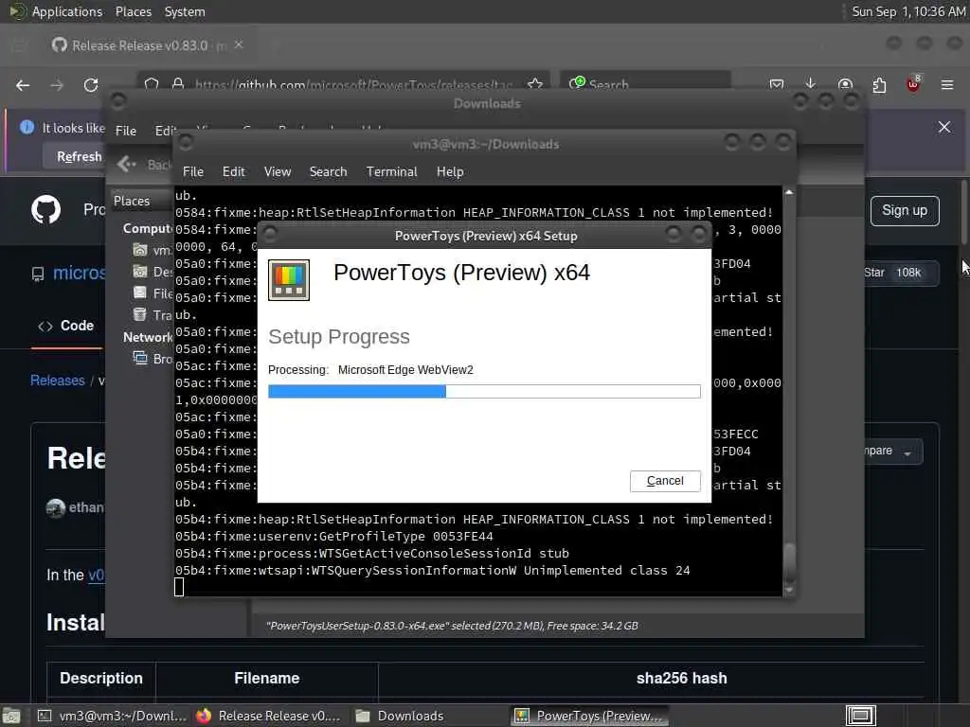Open the terminal Edit menu
This screenshot has width=970, height=727.
pos(233,172)
